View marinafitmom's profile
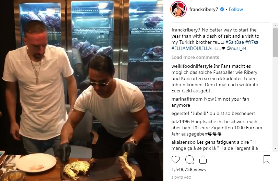 pyautogui.click(x=187, y=99)
